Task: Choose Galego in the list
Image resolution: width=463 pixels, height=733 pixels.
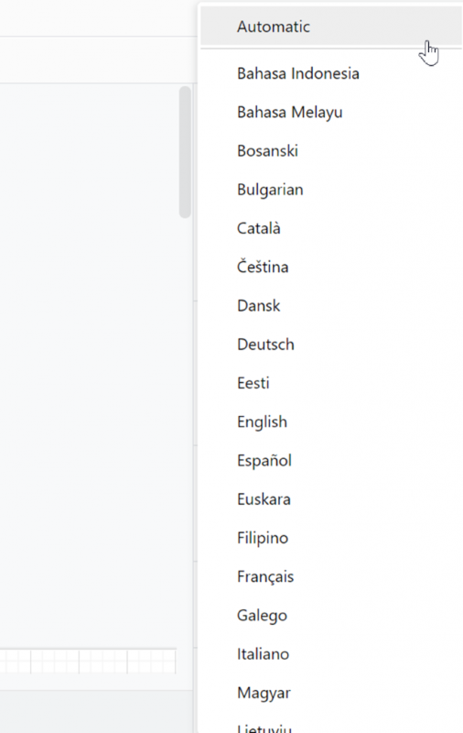Action: click(331, 616)
